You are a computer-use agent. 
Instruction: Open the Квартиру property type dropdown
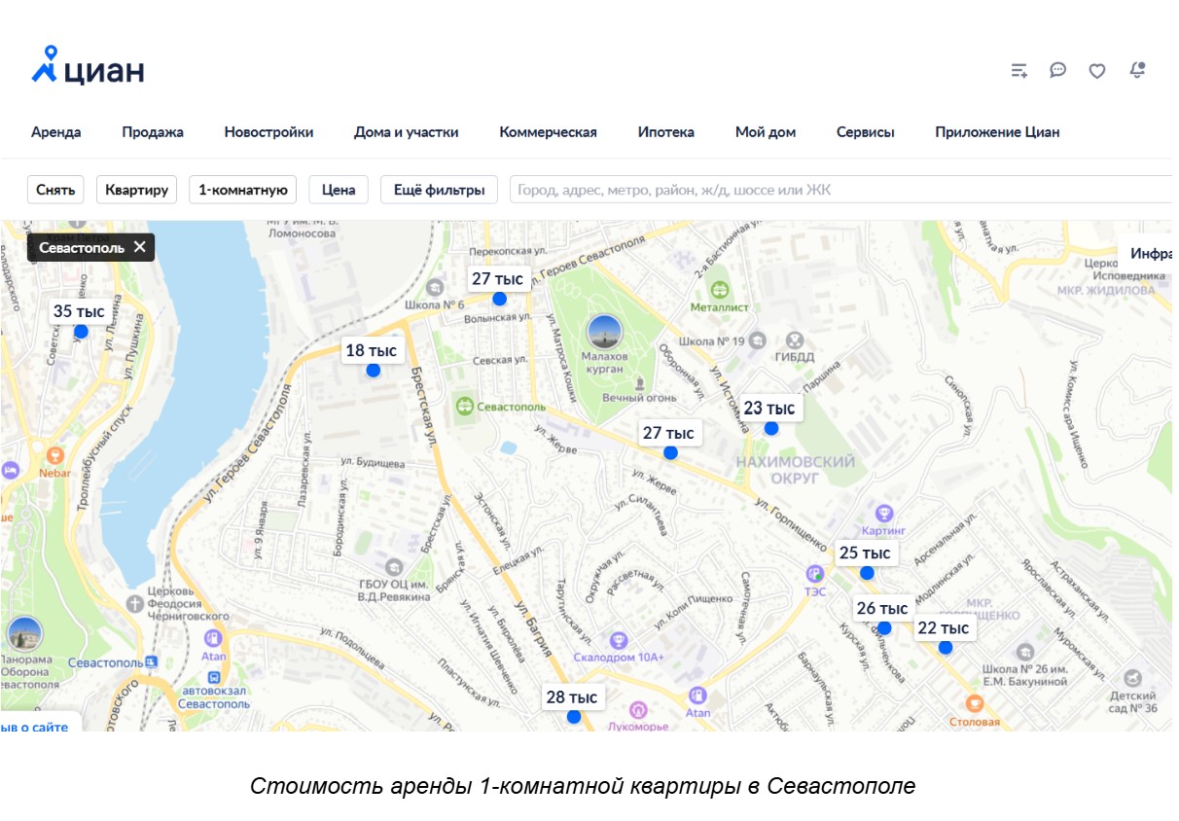tap(136, 190)
